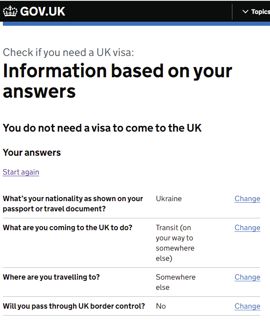Click 'Check if you need a UK visa' caption
Screen dimensions: 270x334
tap(68, 52)
